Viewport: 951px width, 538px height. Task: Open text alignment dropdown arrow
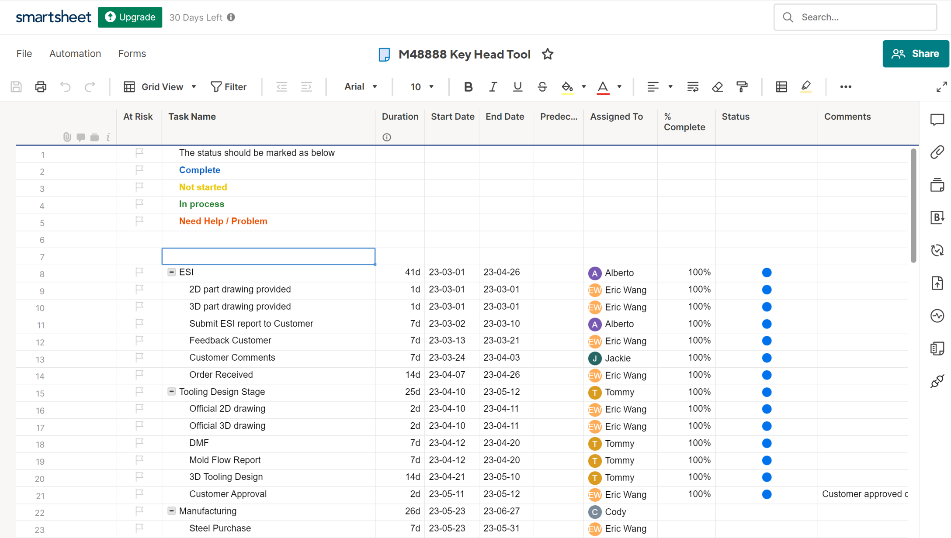pos(670,87)
